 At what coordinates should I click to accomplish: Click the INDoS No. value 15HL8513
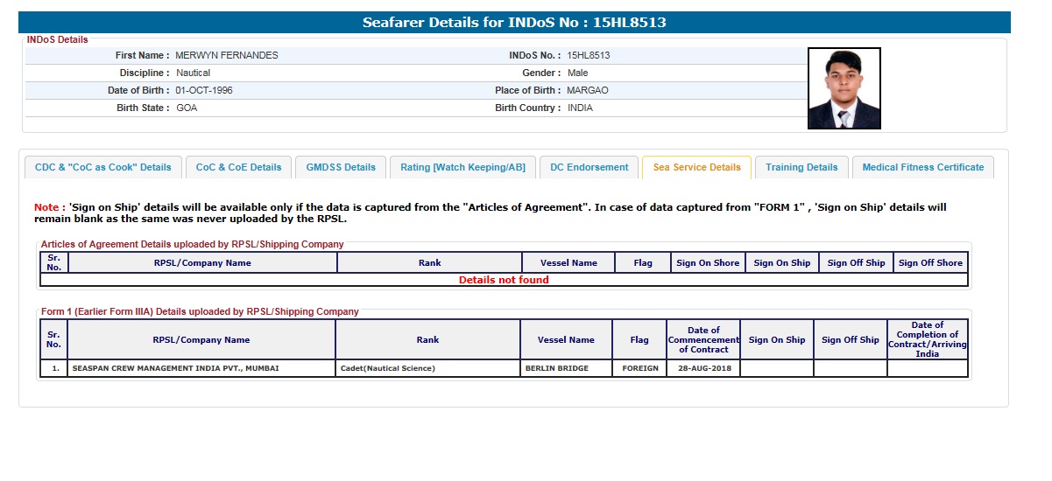pyautogui.click(x=589, y=55)
